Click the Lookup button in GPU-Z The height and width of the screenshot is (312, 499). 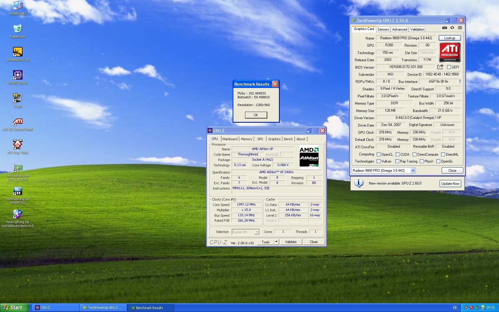450,38
